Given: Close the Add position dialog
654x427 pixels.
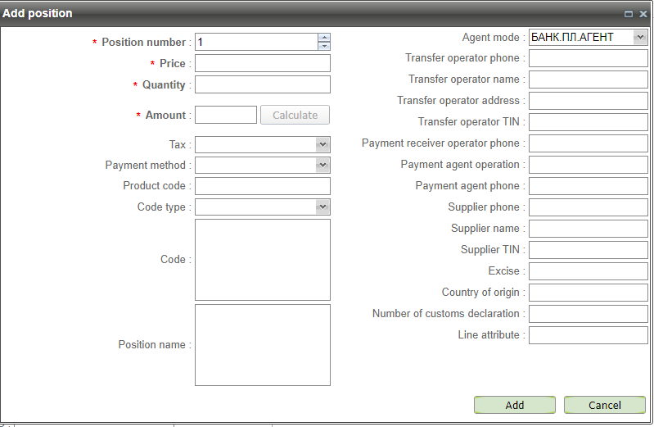Looking at the screenshot, I should (643, 14).
